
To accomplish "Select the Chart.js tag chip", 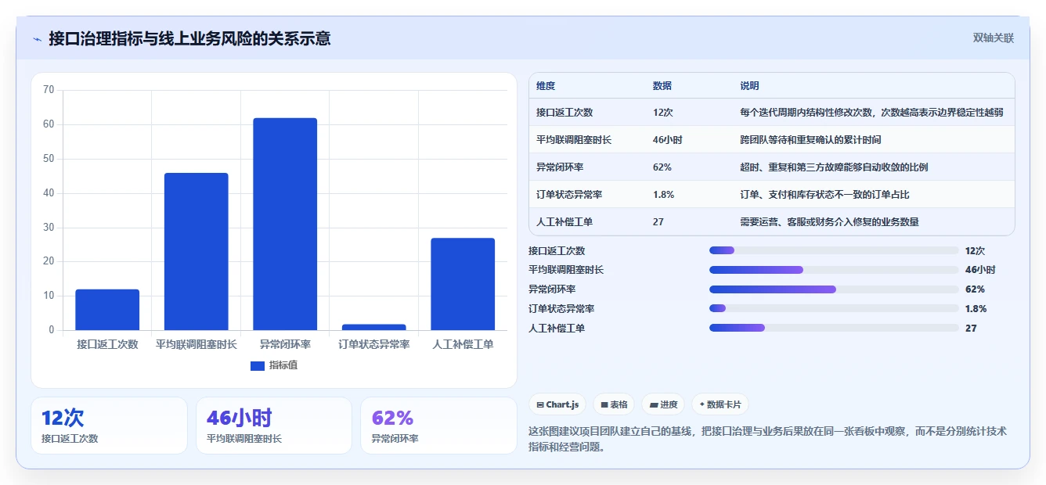I will click(x=558, y=404).
